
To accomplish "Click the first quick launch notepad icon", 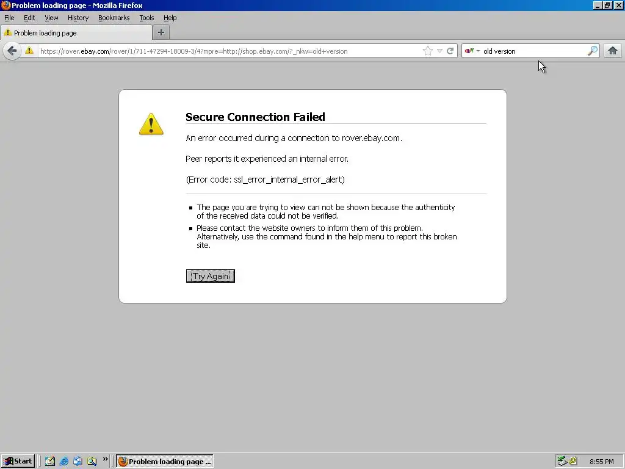I will point(50,462).
